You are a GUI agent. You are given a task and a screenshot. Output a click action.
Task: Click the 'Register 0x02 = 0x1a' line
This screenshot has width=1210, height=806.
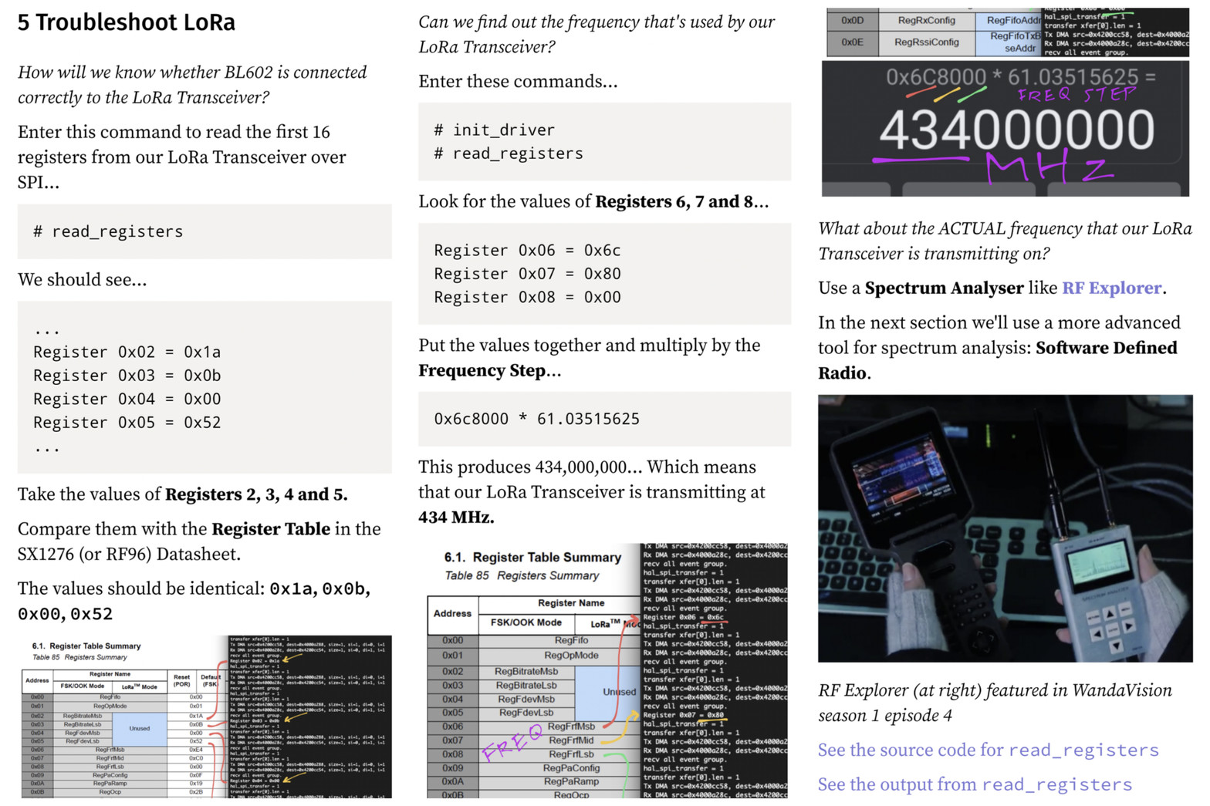click(x=127, y=352)
